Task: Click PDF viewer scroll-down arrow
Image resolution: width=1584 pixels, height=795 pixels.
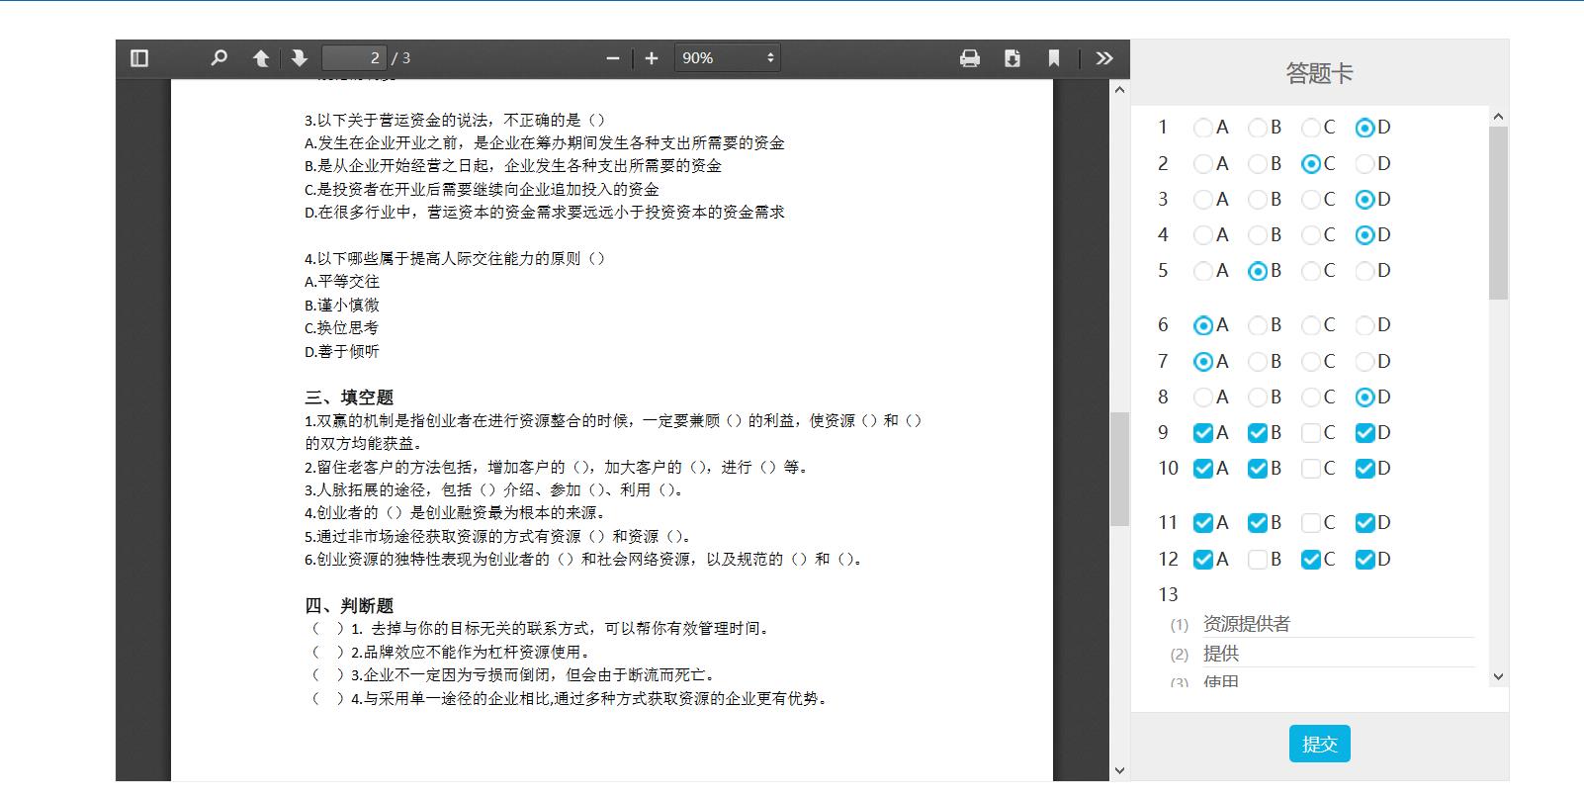Action: 1119,770
